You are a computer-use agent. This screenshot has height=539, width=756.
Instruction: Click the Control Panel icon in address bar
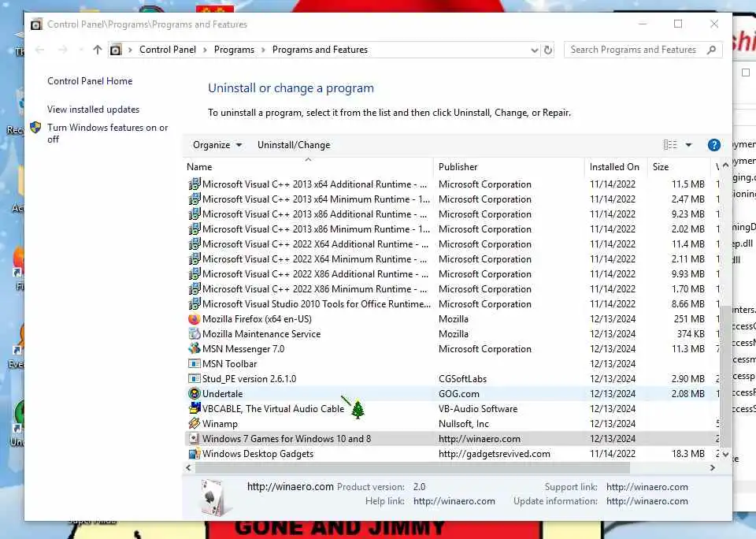[x=116, y=50]
